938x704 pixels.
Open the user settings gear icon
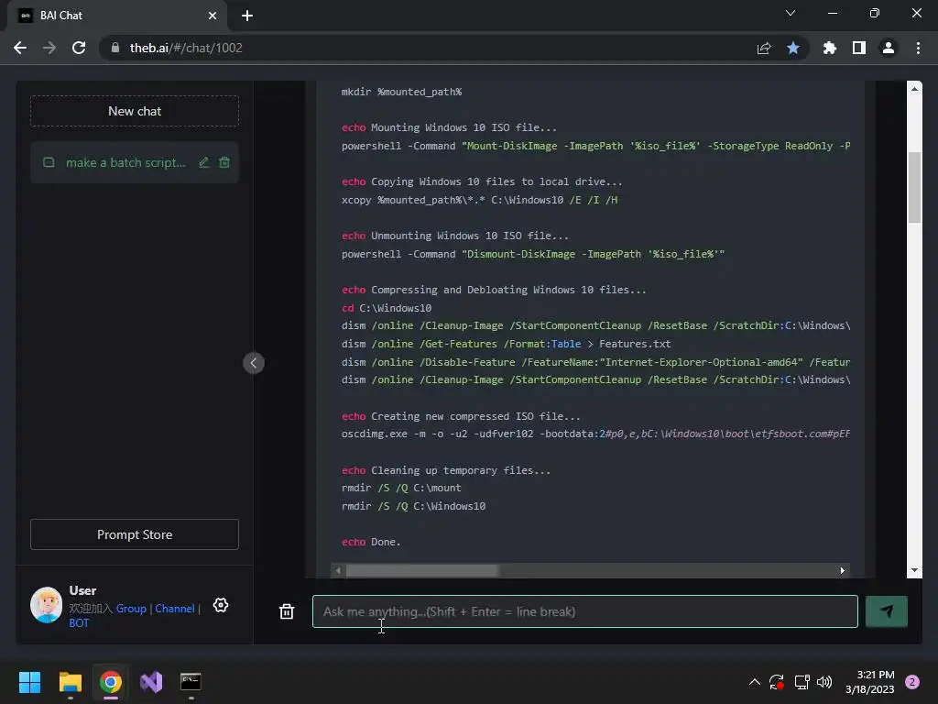click(221, 605)
